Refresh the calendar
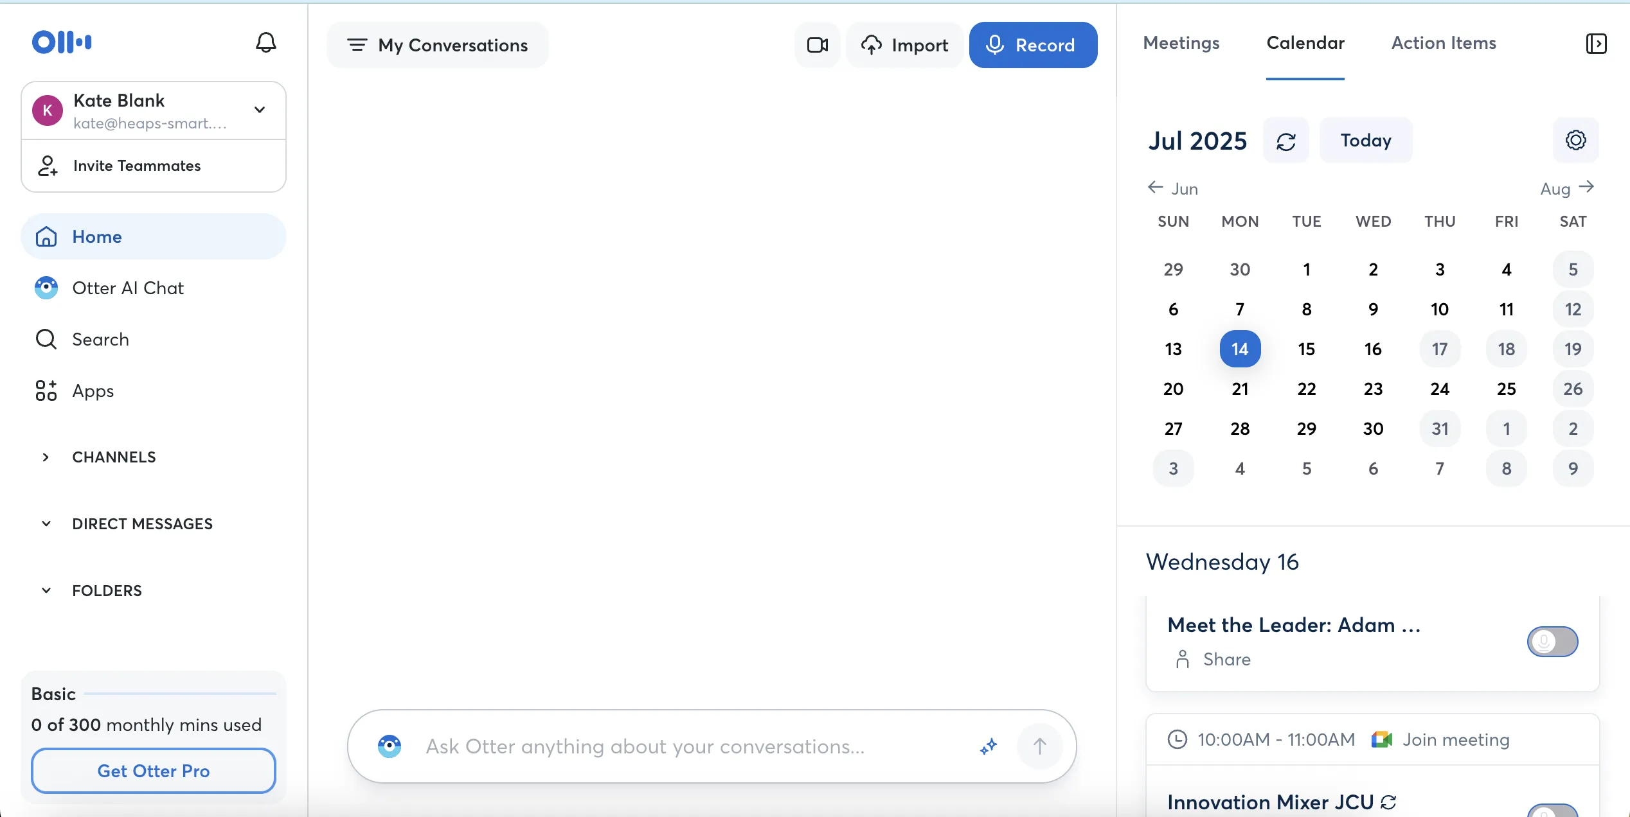This screenshot has height=817, width=1630. point(1286,141)
